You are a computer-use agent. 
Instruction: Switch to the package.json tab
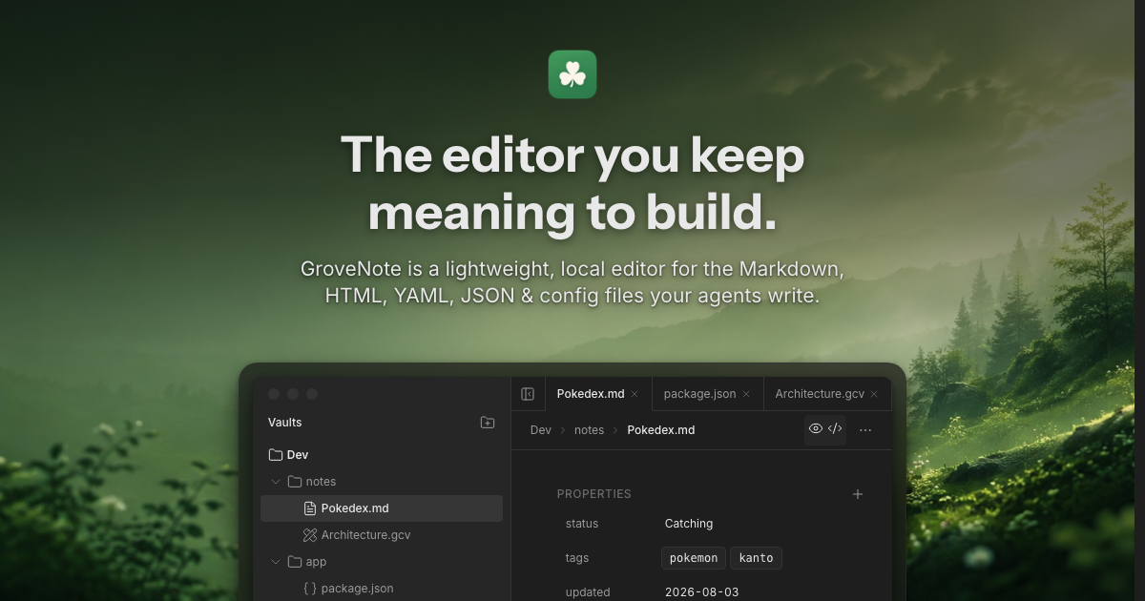click(x=708, y=394)
